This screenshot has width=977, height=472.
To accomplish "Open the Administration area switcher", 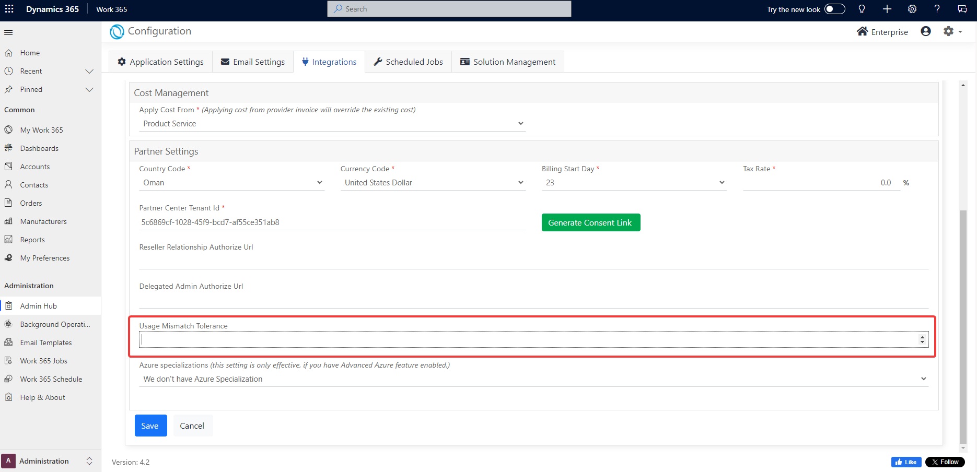I will [x=50, y=461].
